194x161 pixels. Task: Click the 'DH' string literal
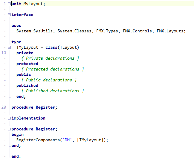point(67,140)
